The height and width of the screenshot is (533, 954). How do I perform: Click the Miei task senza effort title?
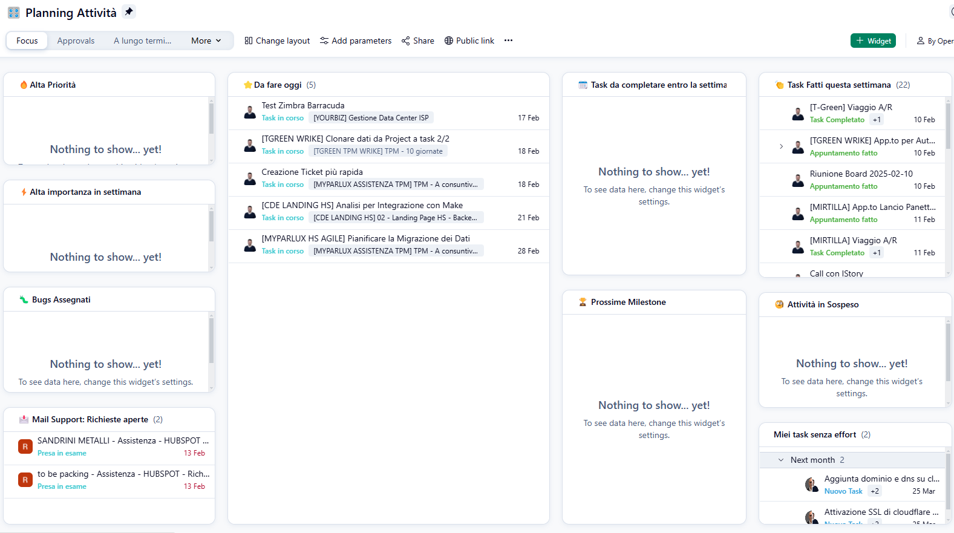(x=815, y=434)
